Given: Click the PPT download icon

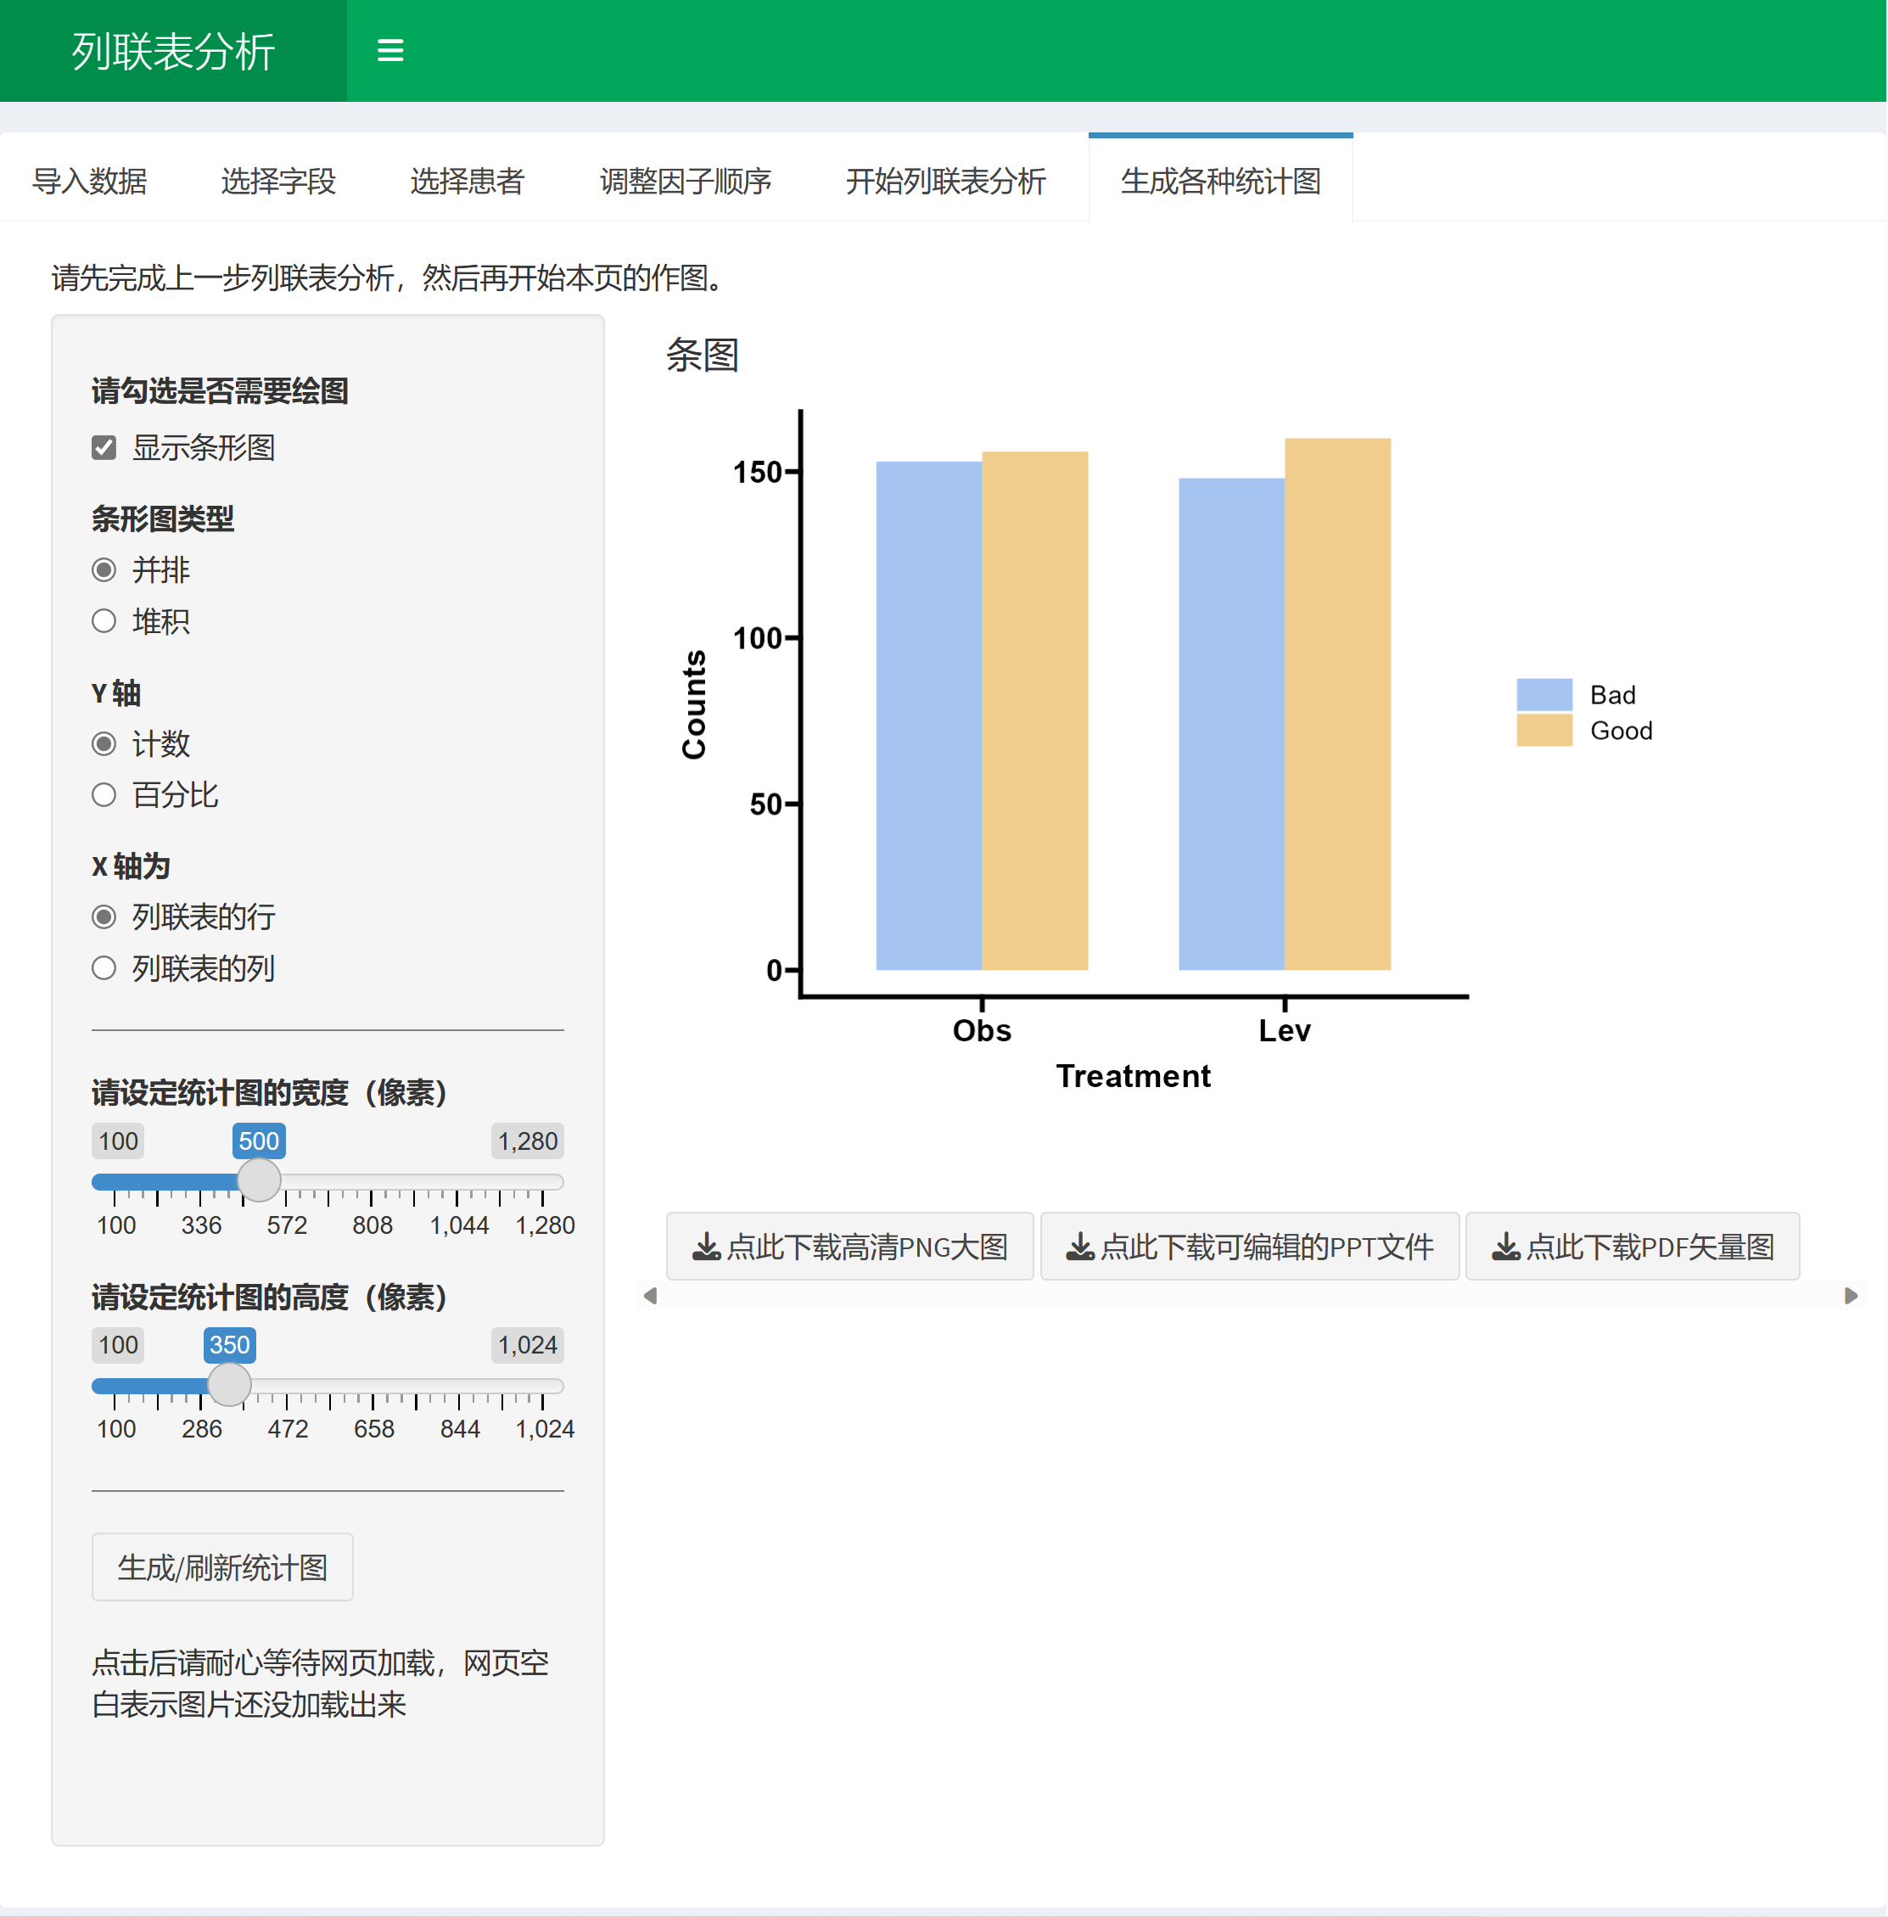Looking at the screenshot, I should 1080,1247.
